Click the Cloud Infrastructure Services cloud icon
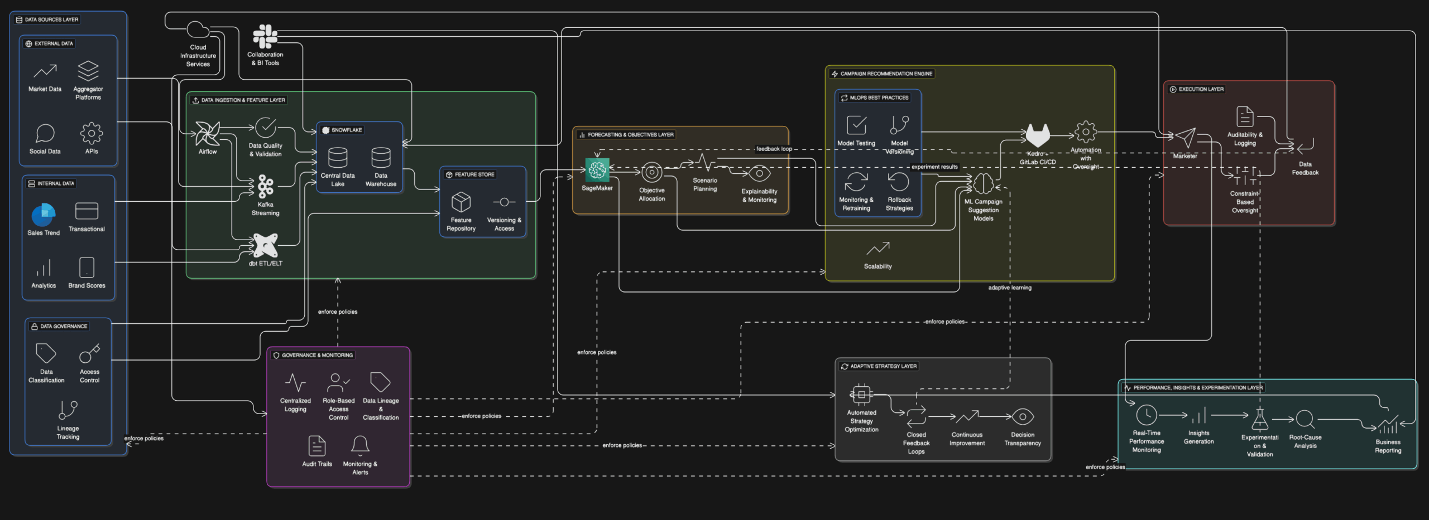The width and height of the screenshot is (1429, 520). pyautogui.click(x=198, y=30)
